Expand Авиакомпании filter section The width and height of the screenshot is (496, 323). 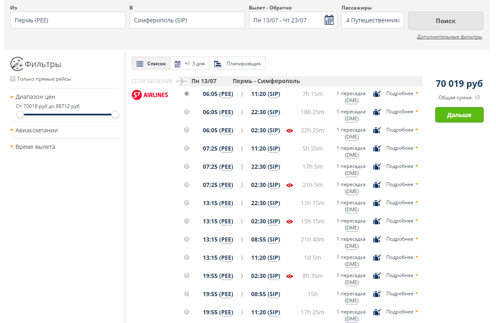34,130
